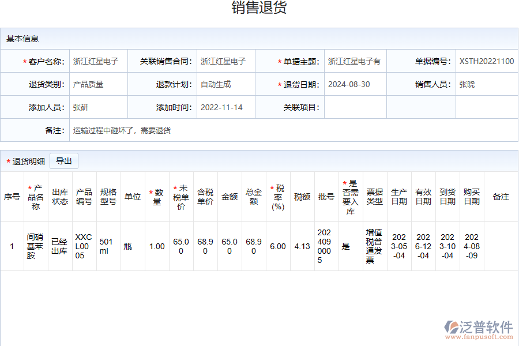Open the 退货日期 date picker 2024-08-30
This screenshot has width=519, height=346.
(350, 84)
